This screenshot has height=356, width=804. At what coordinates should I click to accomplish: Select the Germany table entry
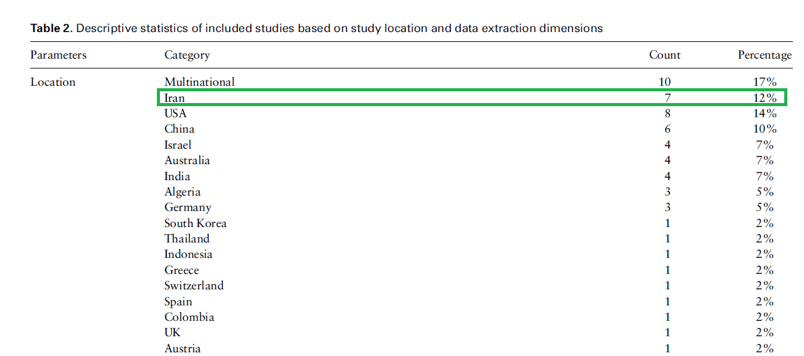(x=188, y=207)
